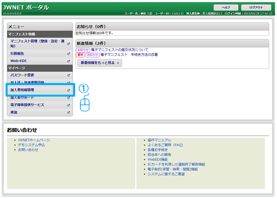Open 電子媒体提供サービス menu item
Viewport: 277px width, 198px height.
[40, 105]
